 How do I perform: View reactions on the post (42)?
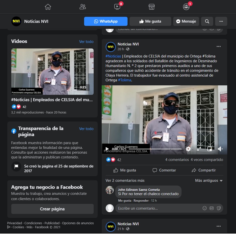click(x=114, y=160)
